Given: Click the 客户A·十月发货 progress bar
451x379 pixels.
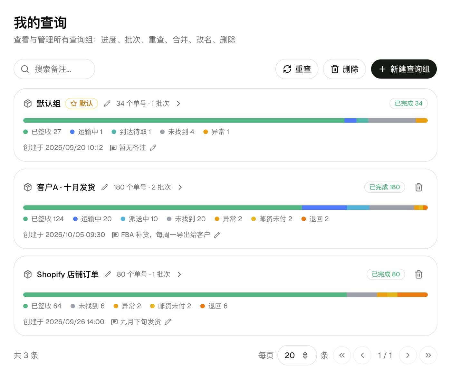Looking at the screenshot, I should (x=225, y=208).
